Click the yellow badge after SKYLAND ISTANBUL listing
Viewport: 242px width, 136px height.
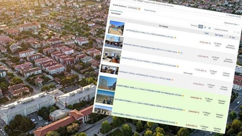[x=184, y=110]
